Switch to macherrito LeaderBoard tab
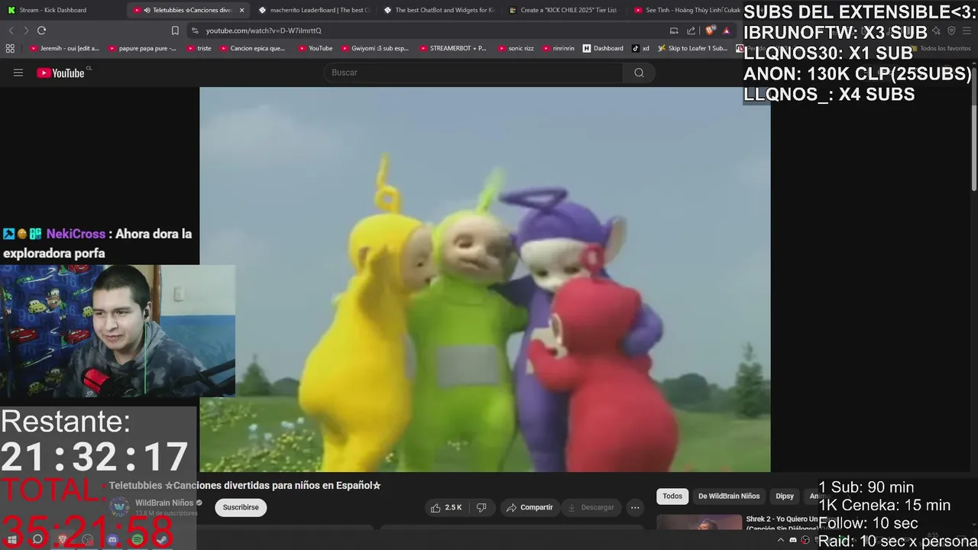This screenshot has width=978, height=550. tap(313, 10)
